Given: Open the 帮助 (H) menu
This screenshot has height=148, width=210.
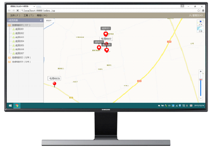Looking at the screenshot, I should coord(42,16).
